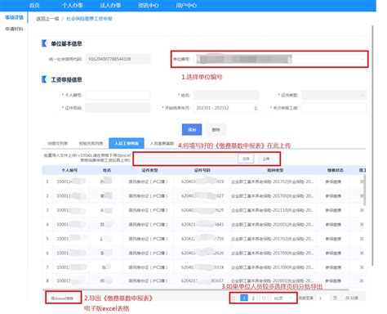Click the 证件类型 column header
Image resolution: width=387 pixels, height=314 pixels.
(149, 170)
